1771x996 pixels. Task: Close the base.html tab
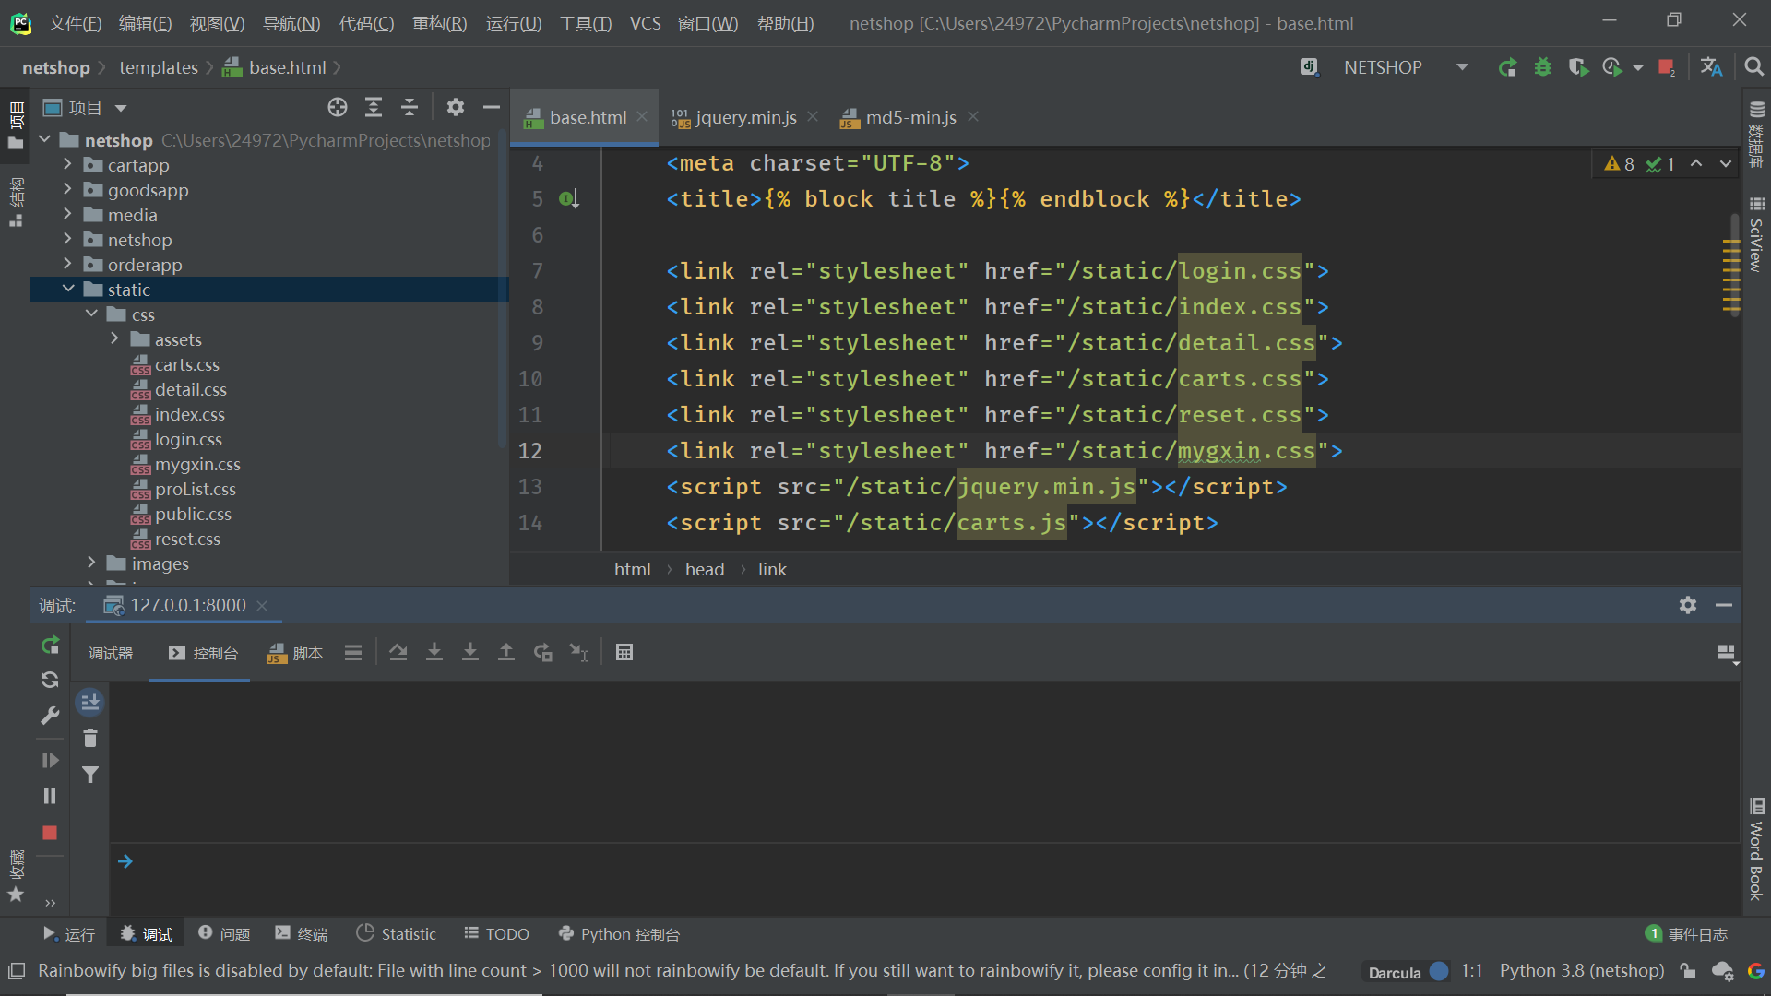coord(642,117)
